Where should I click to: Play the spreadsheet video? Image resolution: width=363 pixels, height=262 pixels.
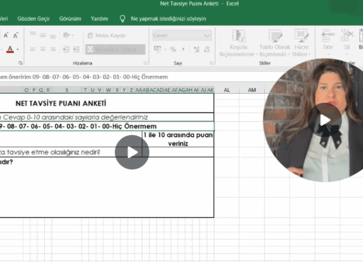point(132,152)
